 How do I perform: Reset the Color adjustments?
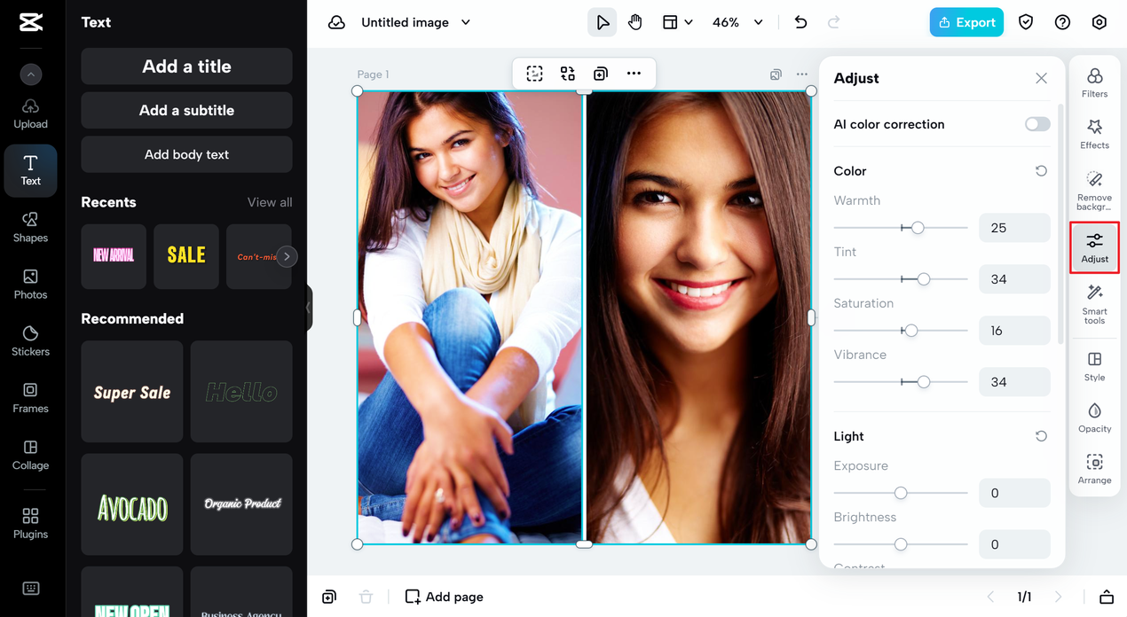point(1041,171)
